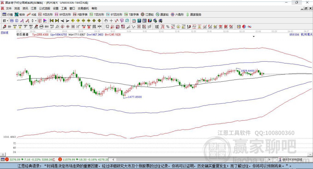Open the 工具 menu

coord(64,8)
